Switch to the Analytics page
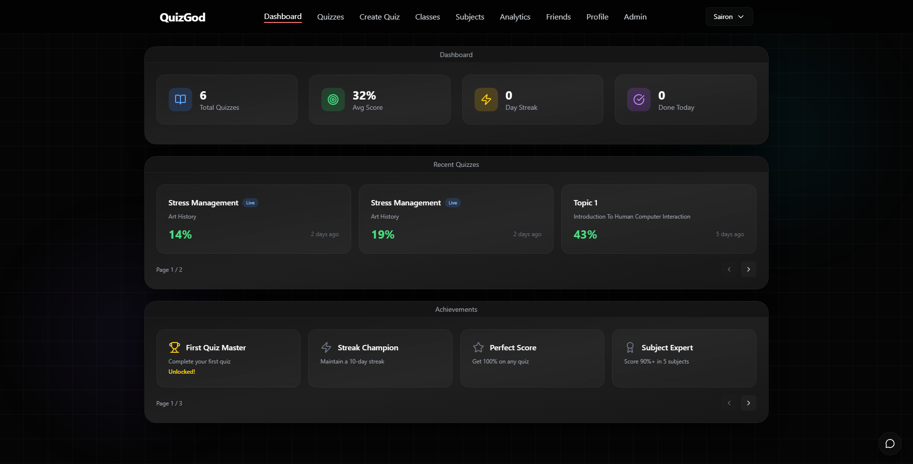 tap(515, 17)
